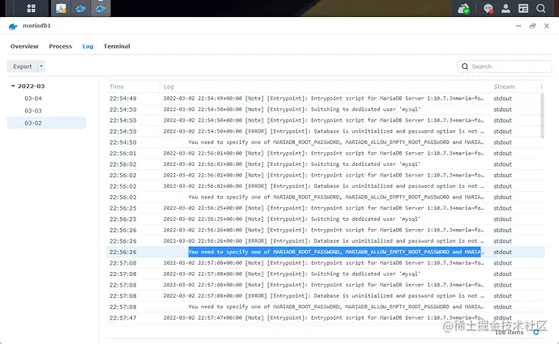Switch to the Process tab
Viewport: 559px width, 344px height.
(x=60, y=46)
